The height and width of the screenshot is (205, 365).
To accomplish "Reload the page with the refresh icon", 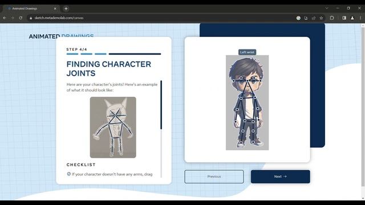I will (x=21, y=18).
